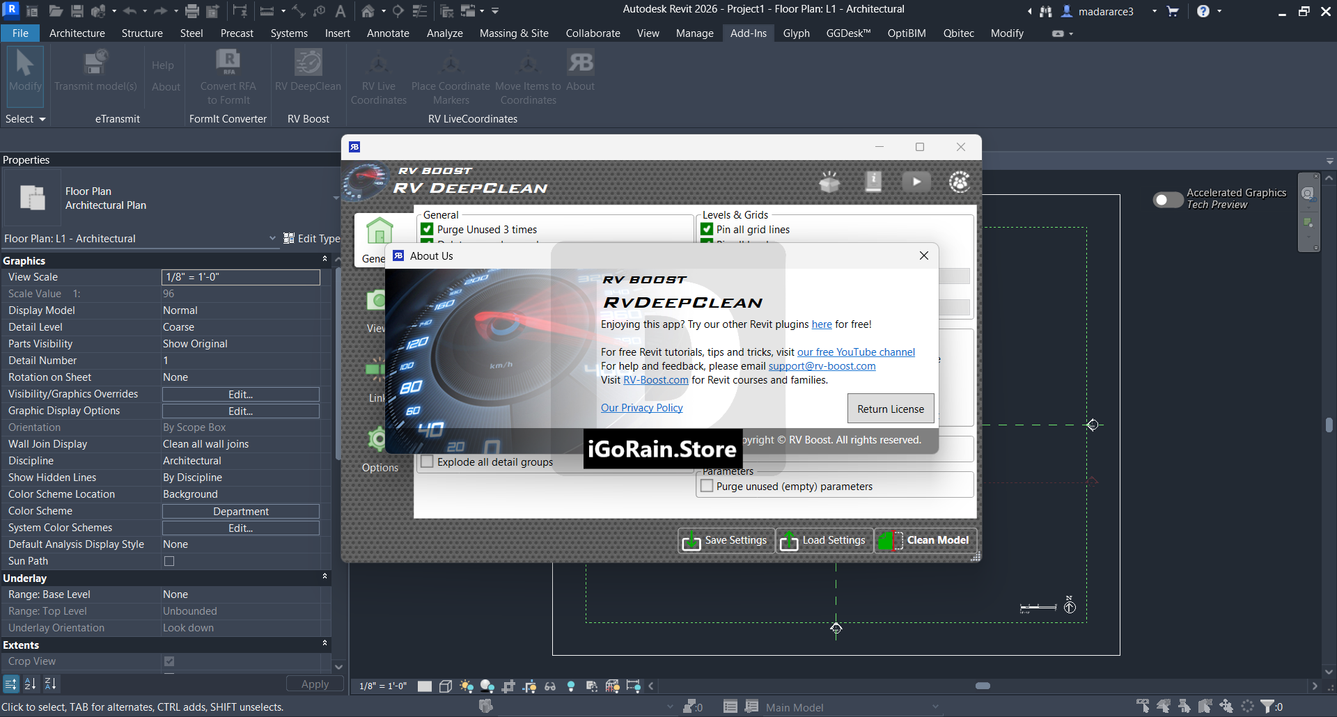The width and height of the screenshot is (1337, 717).
Task: Toggle Shadows icon in view control bar
Action: [x=487, y=686]
